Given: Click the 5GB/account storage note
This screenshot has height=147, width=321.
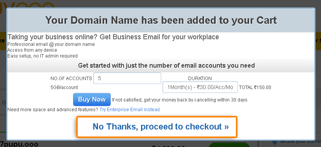Looking at the screenshot, I should [64, 87].
